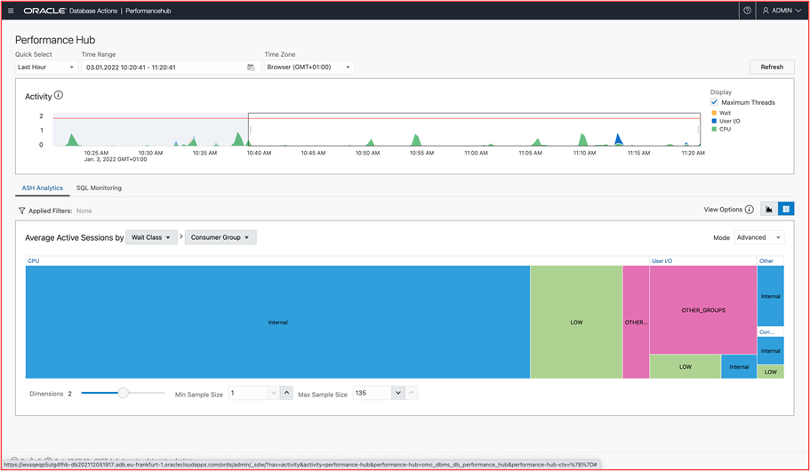Toggle the Maximum Threads checkbox

[x=714, y=102]
